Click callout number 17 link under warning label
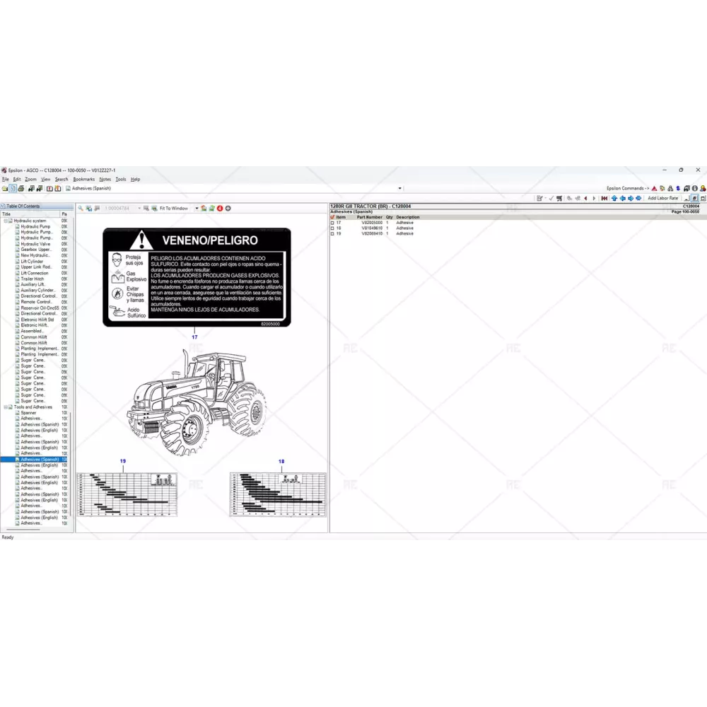Viewport: 707px width, 707px height. click(194, 337)
